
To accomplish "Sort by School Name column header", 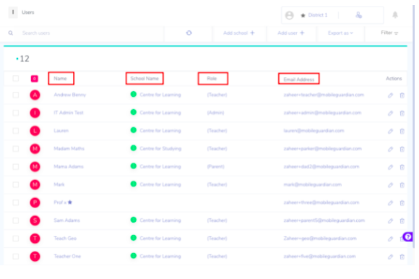I will pyautogui.click(x=144, y=79).
